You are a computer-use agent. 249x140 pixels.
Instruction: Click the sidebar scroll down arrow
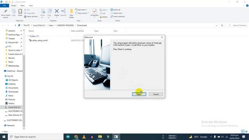coord(24,128)
